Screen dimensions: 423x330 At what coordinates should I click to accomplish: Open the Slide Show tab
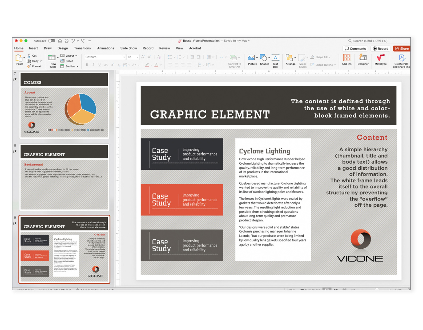coord(128,48)
